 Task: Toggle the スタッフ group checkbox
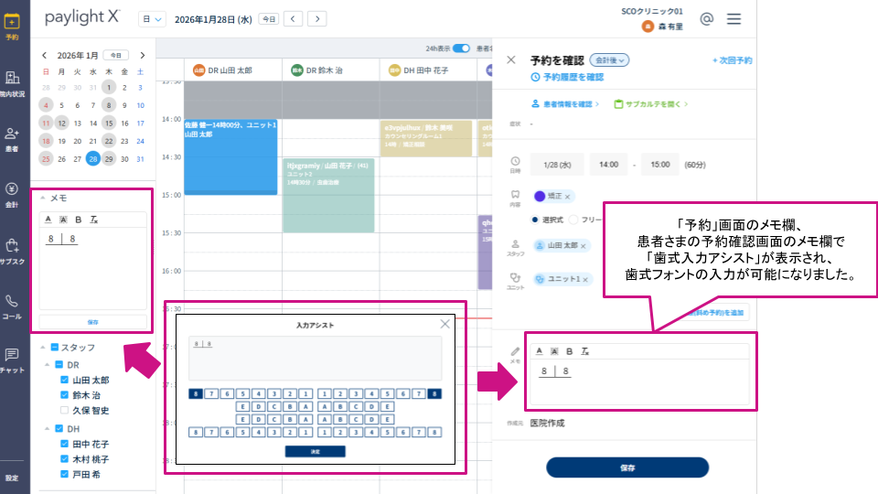(54, 348)
